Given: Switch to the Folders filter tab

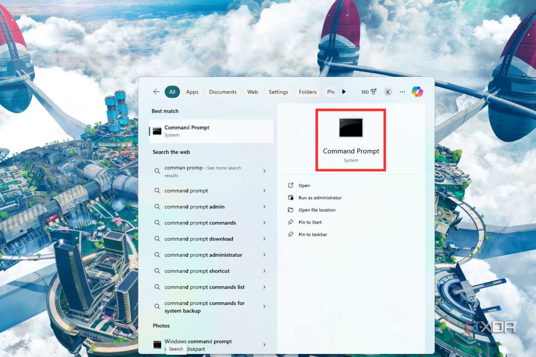Looking at the screenshot, I should tap(308, 92).
